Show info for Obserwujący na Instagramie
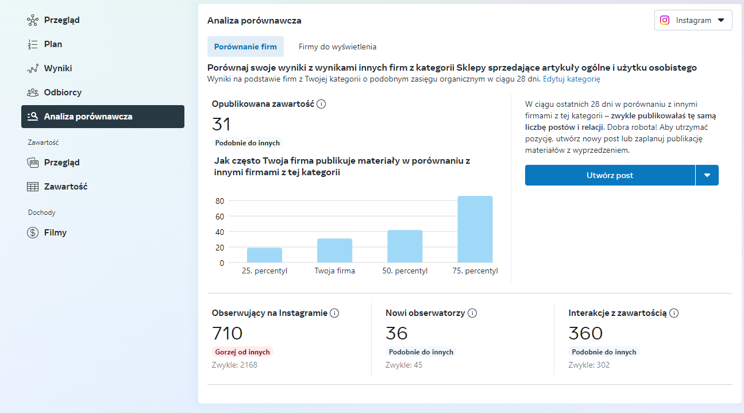The image size is (744, 413). [334, 313]
